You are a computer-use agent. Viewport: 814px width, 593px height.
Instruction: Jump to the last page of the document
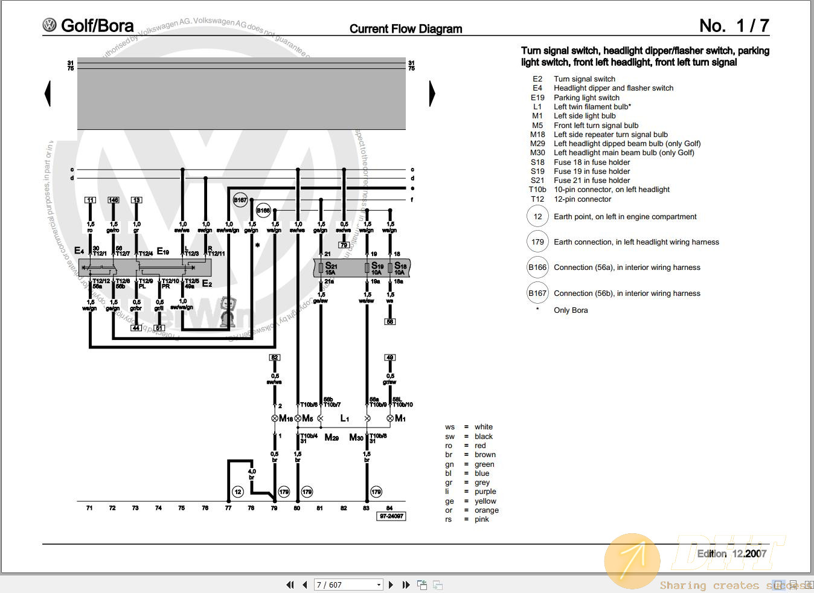[406, 585]
